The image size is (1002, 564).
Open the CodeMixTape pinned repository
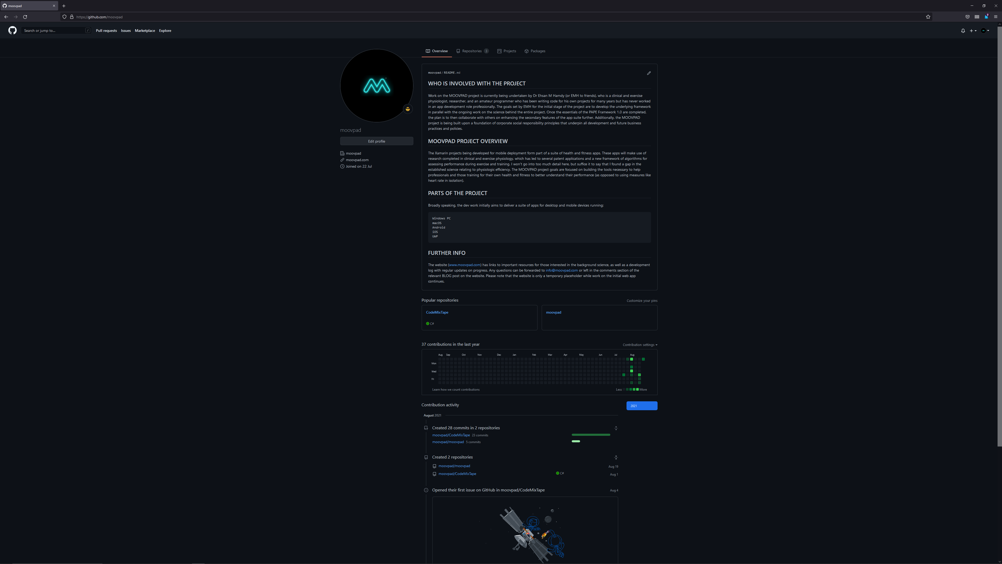point(437,313)
